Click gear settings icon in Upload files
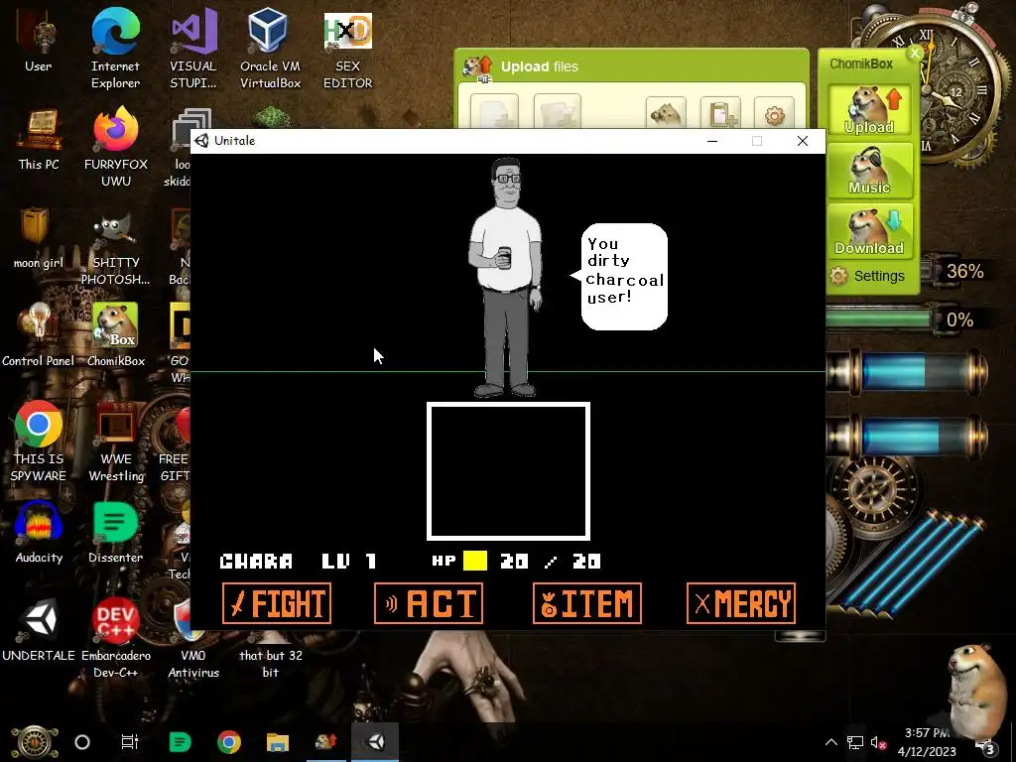 [x=774, y=113]
